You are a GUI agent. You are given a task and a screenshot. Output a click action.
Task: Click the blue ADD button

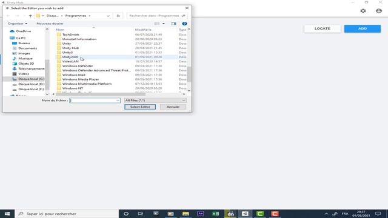click(363, 28)
